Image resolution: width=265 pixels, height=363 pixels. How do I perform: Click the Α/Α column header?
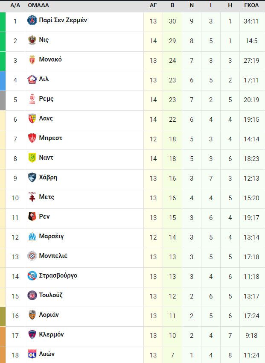(x=15, y=5)
